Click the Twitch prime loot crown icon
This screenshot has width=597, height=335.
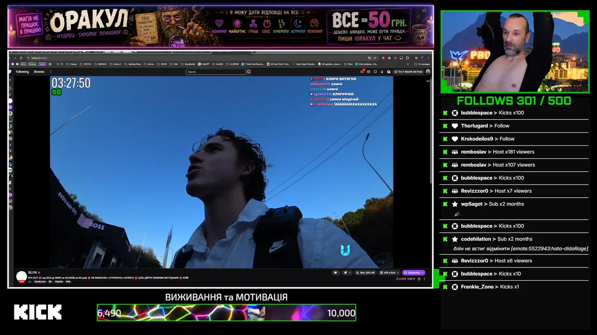click(362, 72)
